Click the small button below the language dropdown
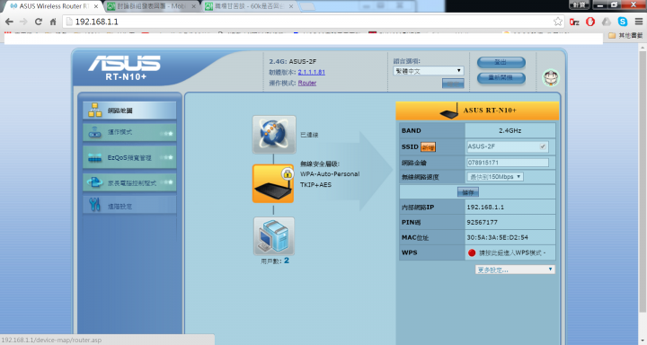 [453, 84]
